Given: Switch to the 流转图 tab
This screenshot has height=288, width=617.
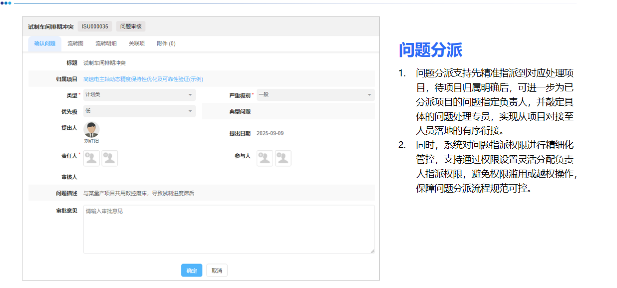Looking at the screenshot, I should coord(75,43).
